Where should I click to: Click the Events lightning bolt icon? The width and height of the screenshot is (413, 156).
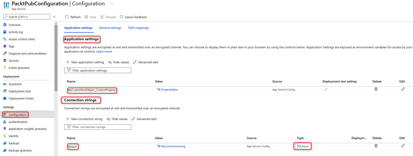5,67
